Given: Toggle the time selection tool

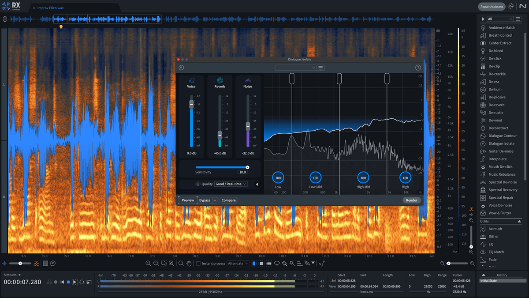Looking at the screenshot, I should [x=253, y=264].
